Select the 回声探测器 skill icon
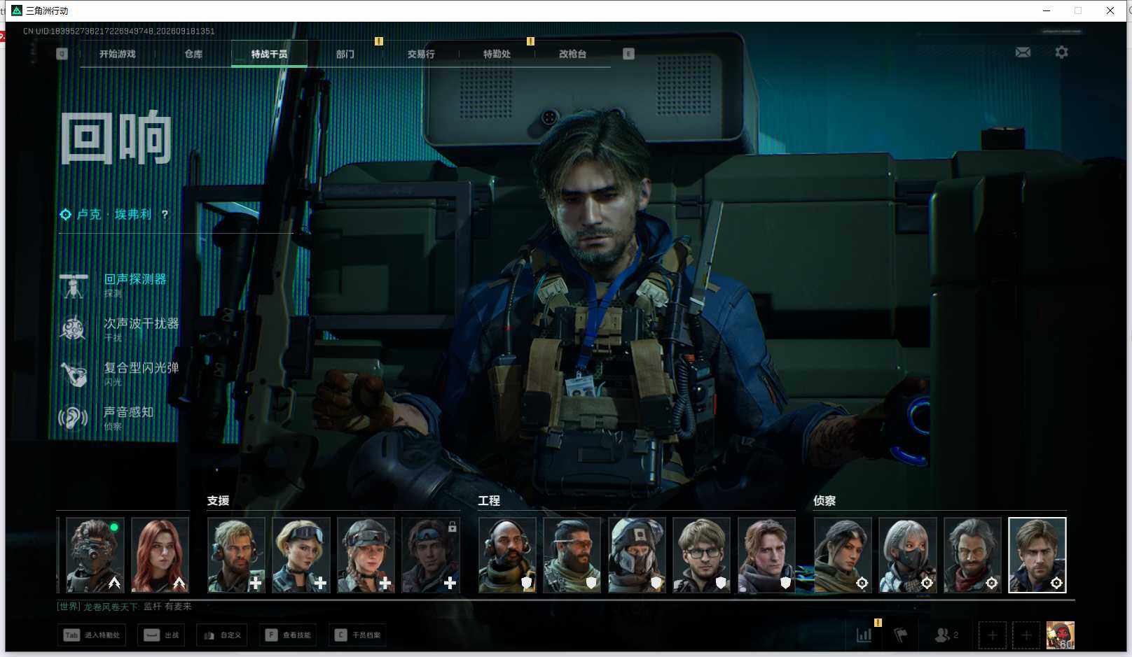 click(74, 285)
